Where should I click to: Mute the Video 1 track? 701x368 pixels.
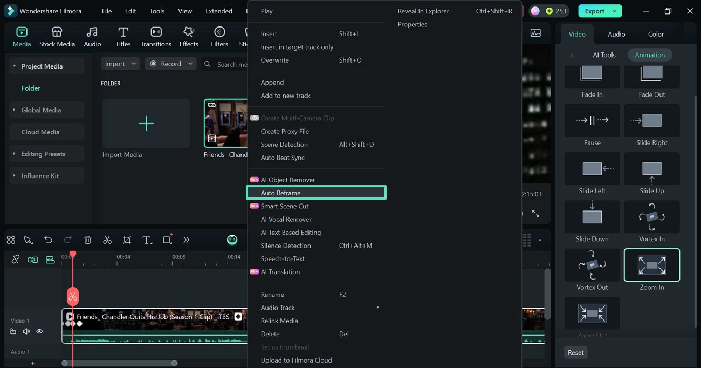pos(25,331)
